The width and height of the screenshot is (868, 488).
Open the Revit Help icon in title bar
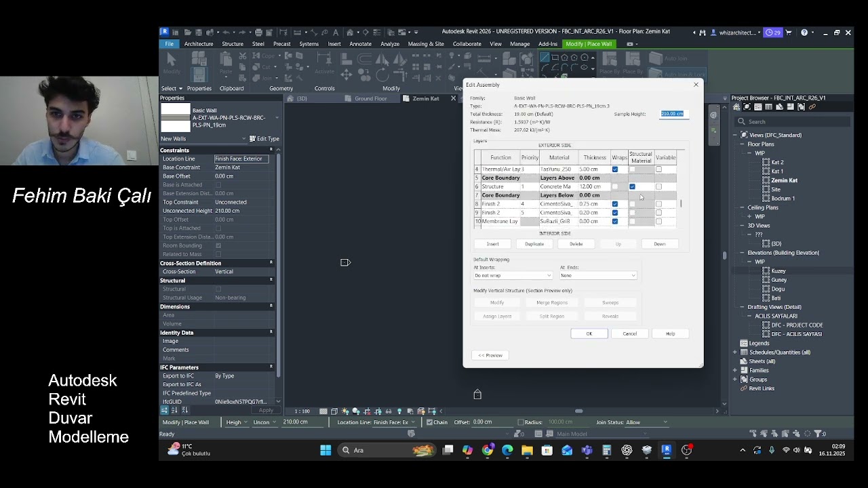[804, 33]
